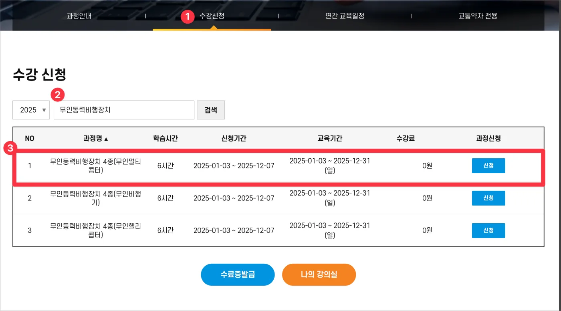
Task: Open the year selection dropdown showing 2025
Action: pyautogui.click(x=31, y=110)
